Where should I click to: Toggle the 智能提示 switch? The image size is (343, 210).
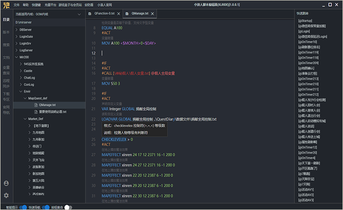point(23,206)
